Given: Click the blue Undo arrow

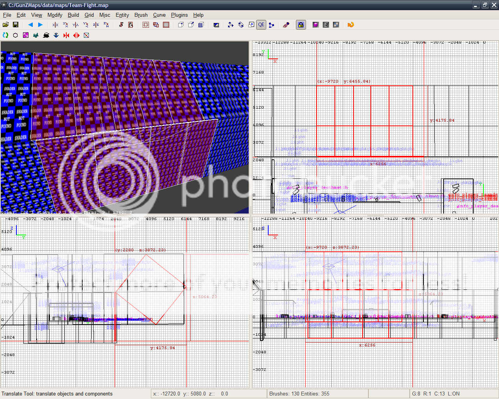Looking at the screenshot, I should pos(30,25).
